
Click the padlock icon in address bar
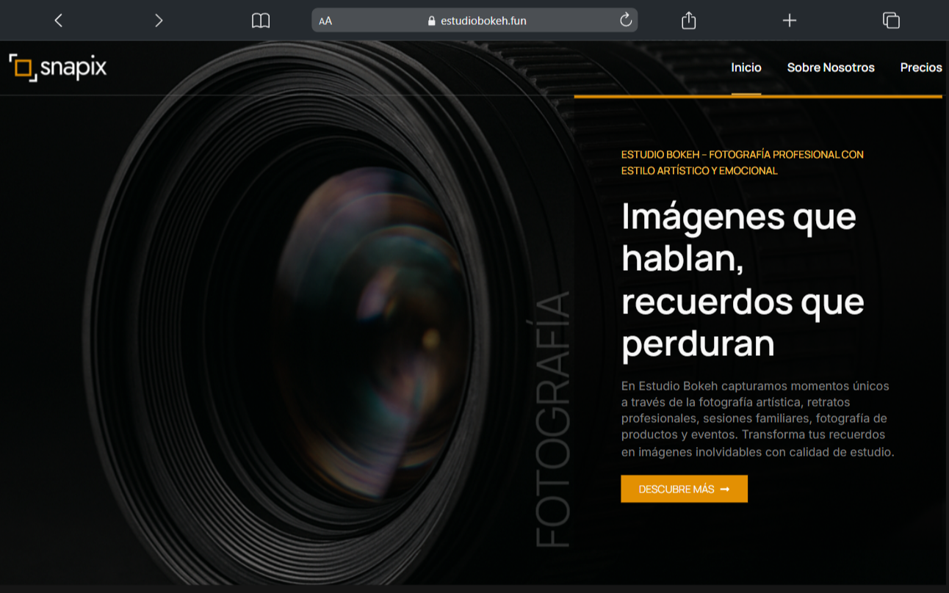pos(432,21)
